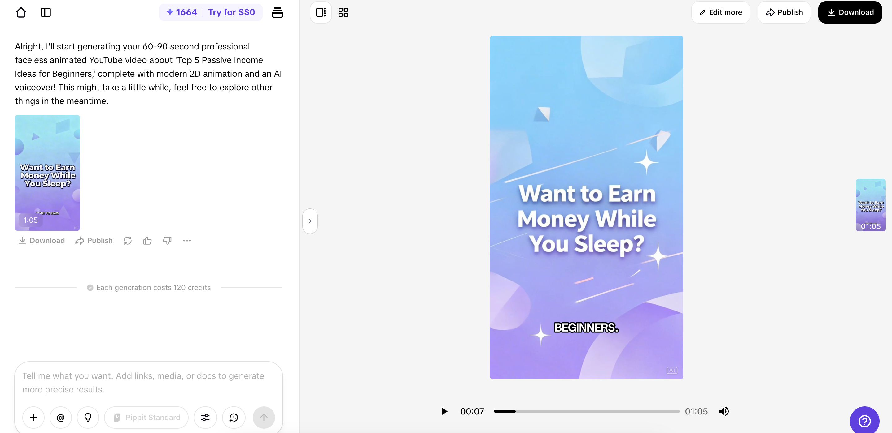Click the regenerate refresh icon
The width and height of the screenshot is (892, 433).
[x=127, y=241]
